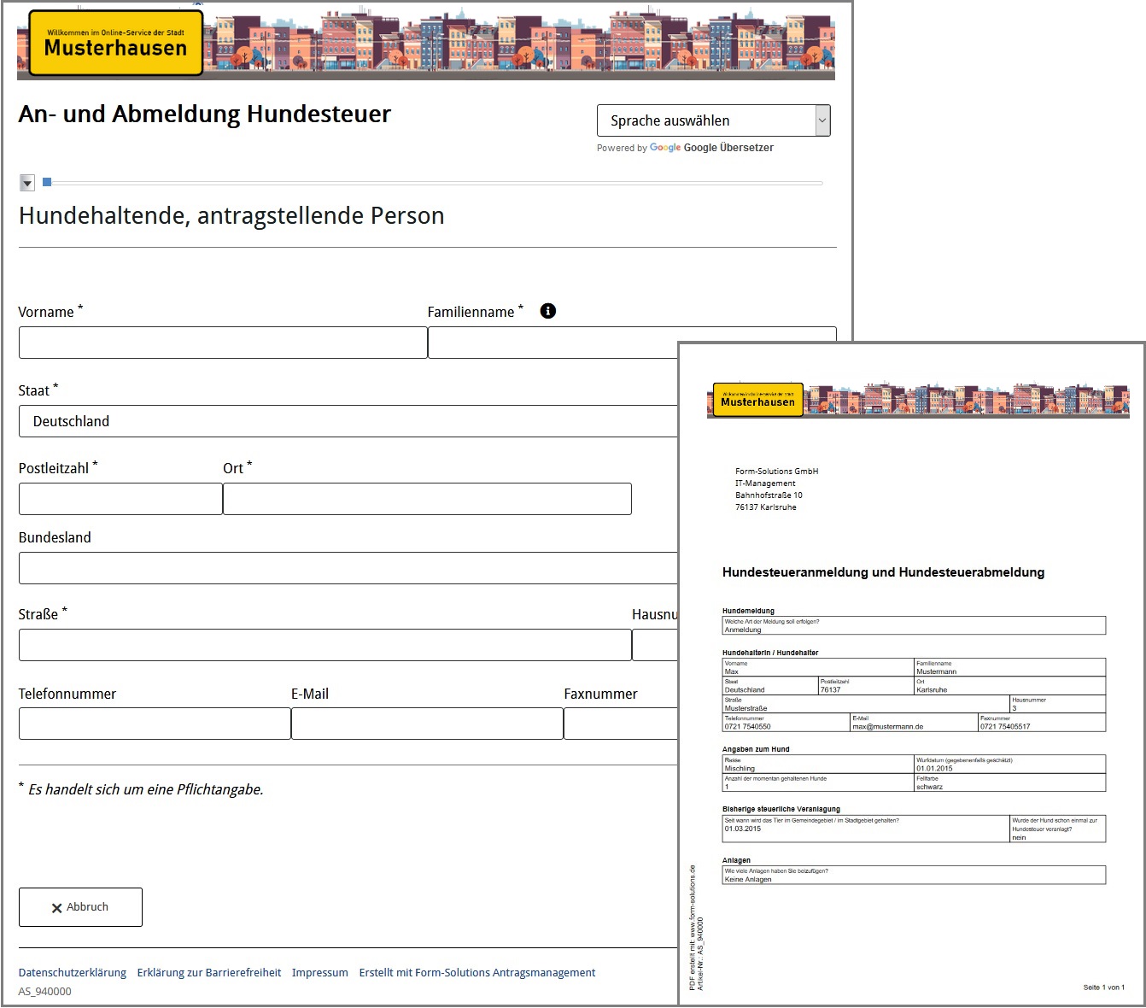Open Erstellt mit Form-Solutions Antragsmanagement link
1146x1008 pixels.
(477, 972)
